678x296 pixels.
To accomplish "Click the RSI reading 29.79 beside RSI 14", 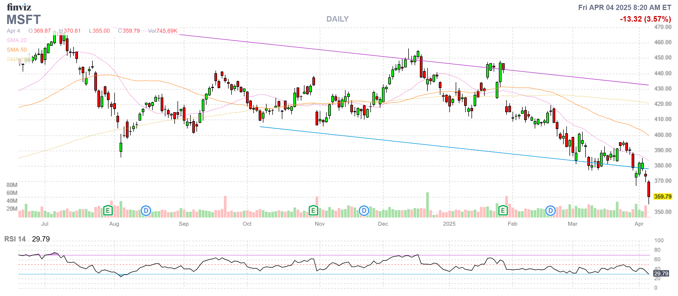I will pos(41,239).
